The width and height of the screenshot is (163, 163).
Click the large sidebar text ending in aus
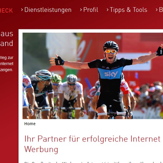(7, 34)
